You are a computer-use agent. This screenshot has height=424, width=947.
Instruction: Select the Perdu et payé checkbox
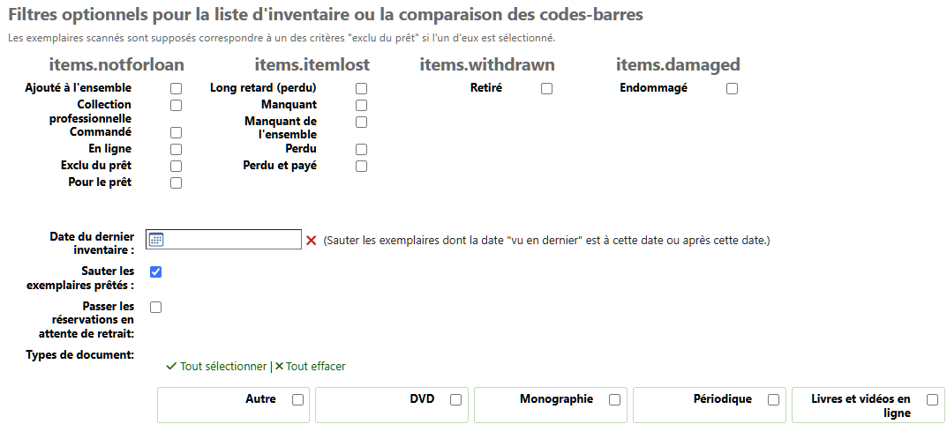click(361, 166)
